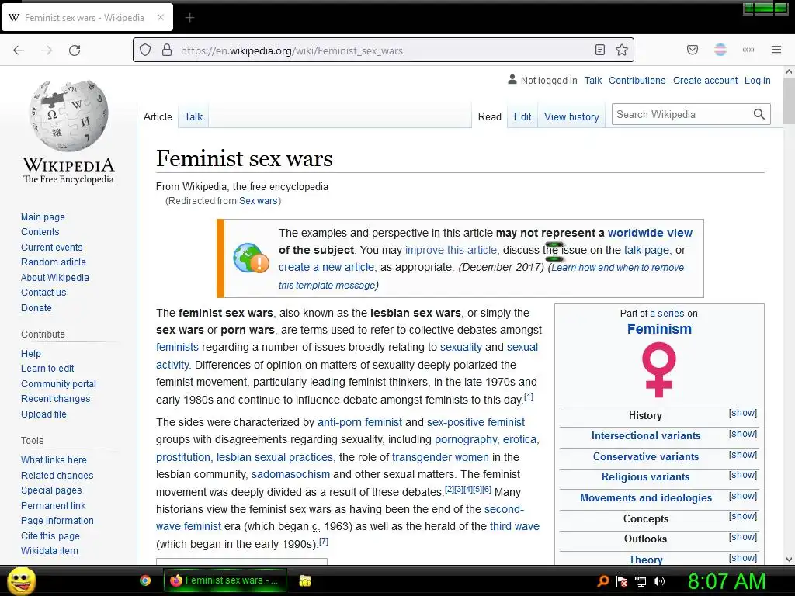
Task: Open the network tray icon
Action: pos(641,581)
